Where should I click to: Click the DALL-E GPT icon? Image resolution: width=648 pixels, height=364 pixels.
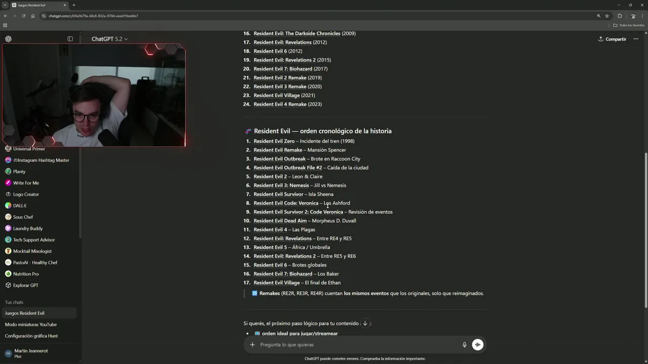(x=8, y=206)
